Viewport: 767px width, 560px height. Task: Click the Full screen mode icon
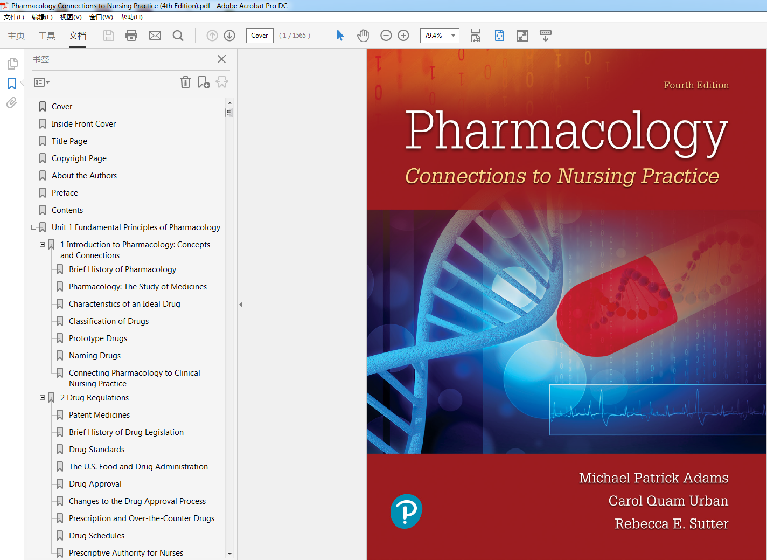coord(522,36)
